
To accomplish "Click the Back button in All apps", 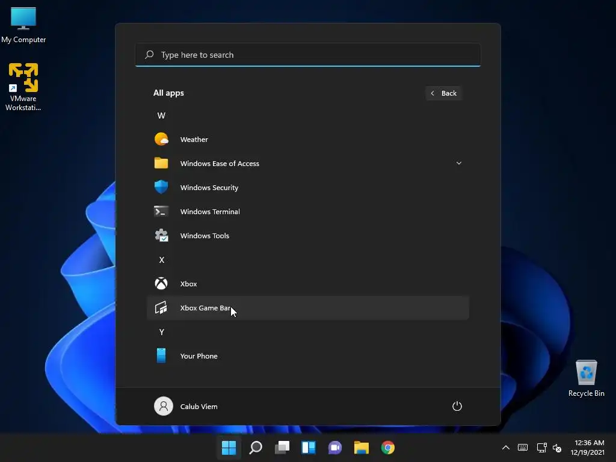I will (x=443, y=93).
